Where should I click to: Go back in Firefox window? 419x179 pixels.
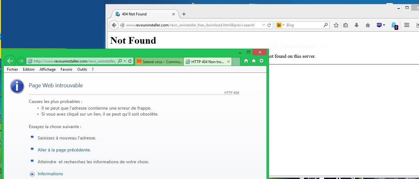pyautogui.click(x=114, y=25)
